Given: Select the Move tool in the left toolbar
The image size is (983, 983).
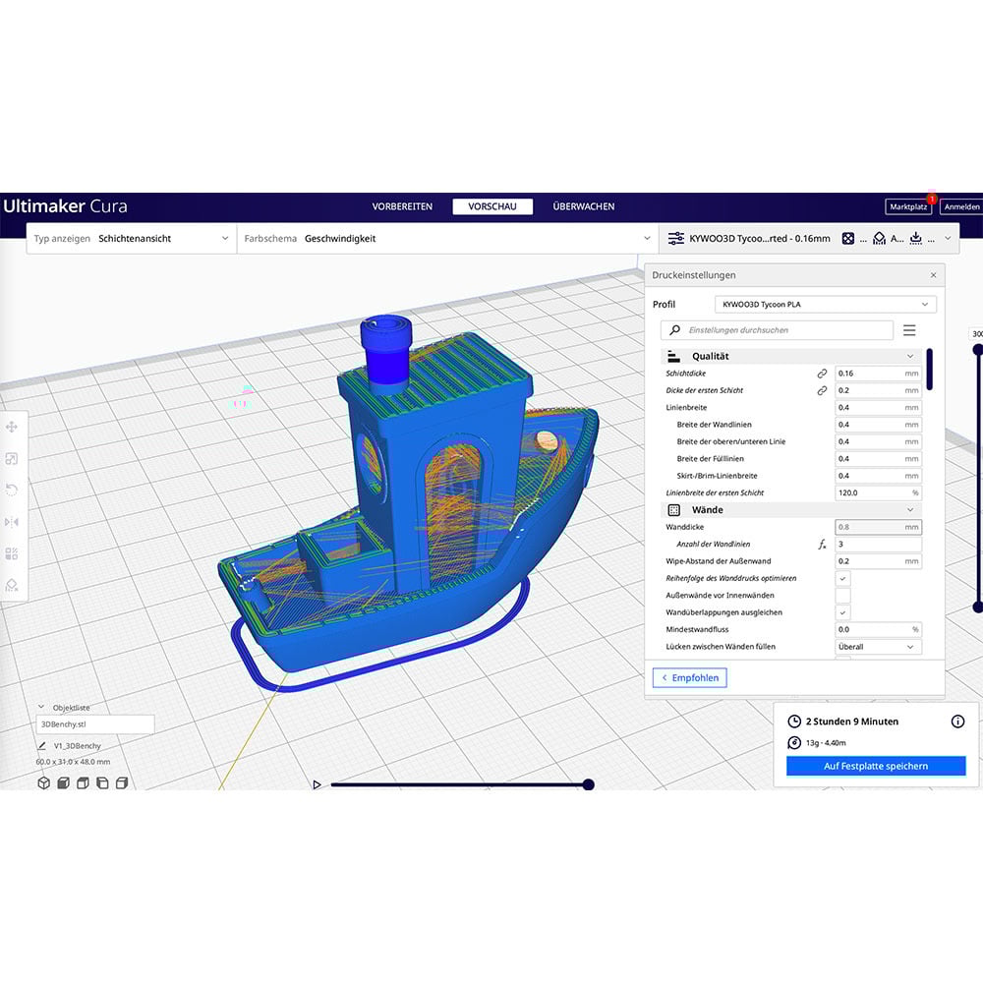Looking at the screenshot, I should coord(11,427).
